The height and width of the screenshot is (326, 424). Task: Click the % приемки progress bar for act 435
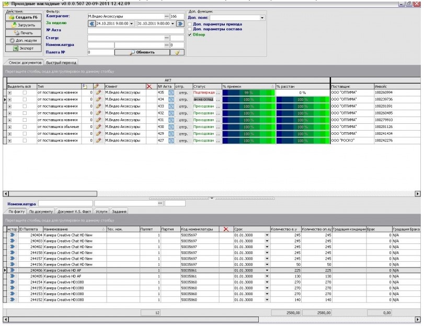[248, 92]
